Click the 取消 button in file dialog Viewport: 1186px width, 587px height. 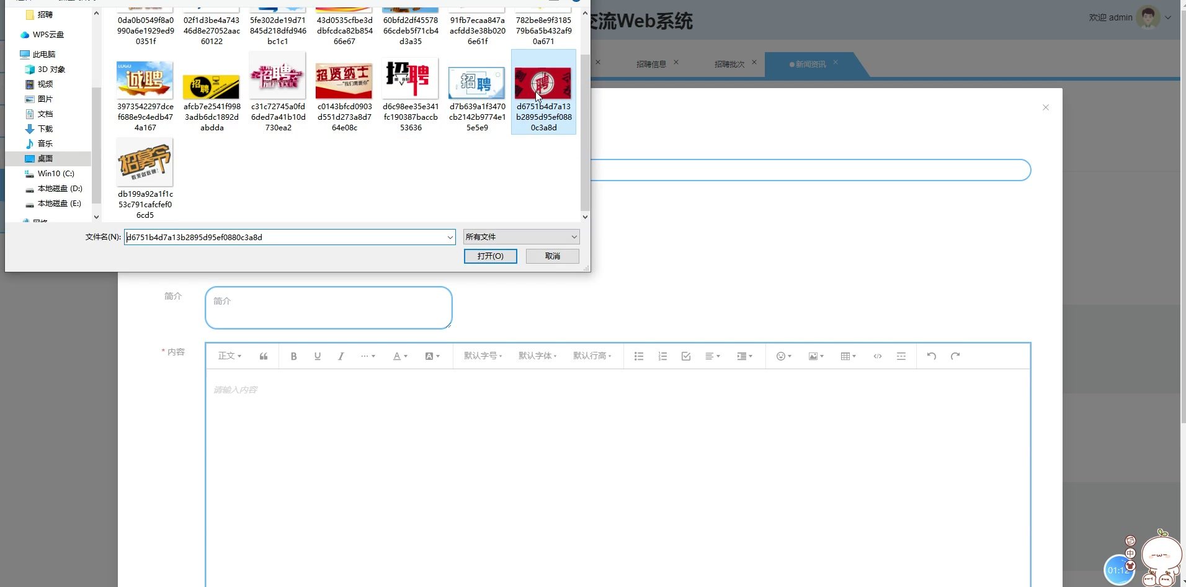(x=552, y=256)
